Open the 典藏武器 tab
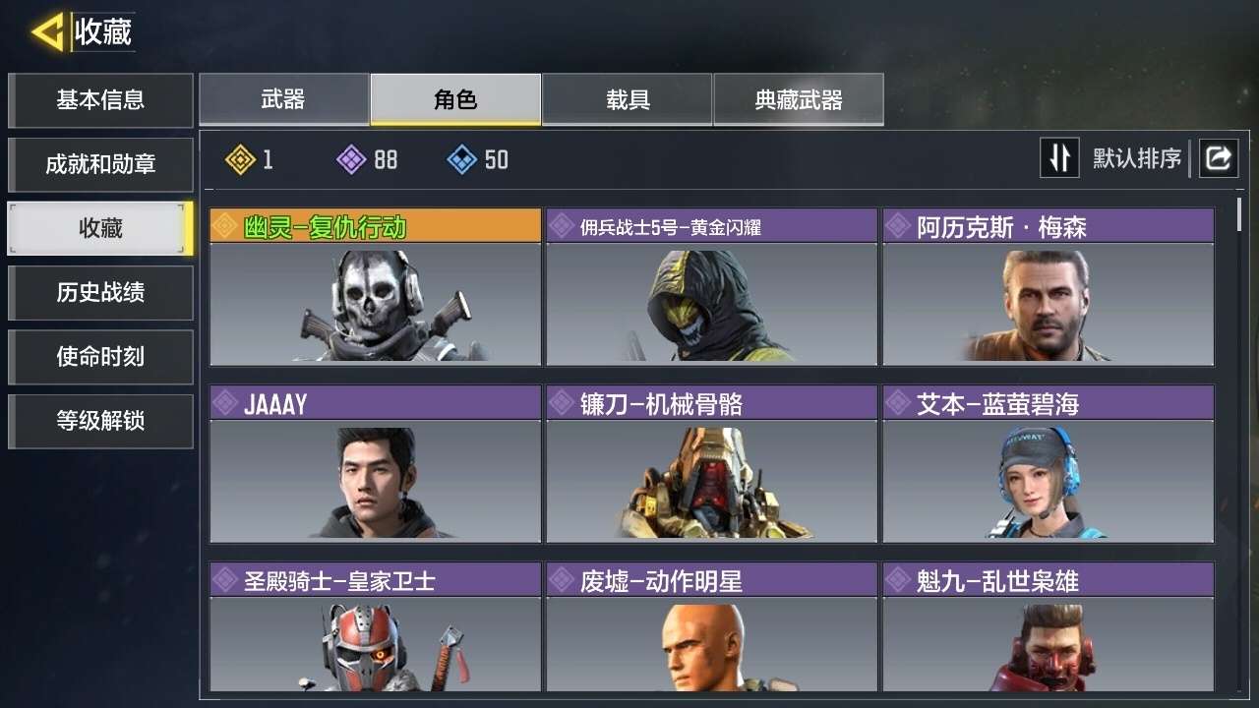This screenshot has height=708, width=1259. [x=799, y=99]
